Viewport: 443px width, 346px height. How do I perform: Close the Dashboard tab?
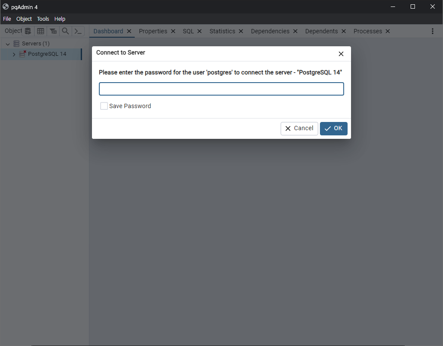[x=129, y=31]
